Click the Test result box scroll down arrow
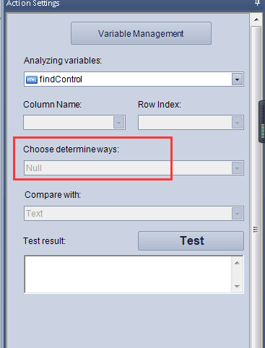 point(237,287)
